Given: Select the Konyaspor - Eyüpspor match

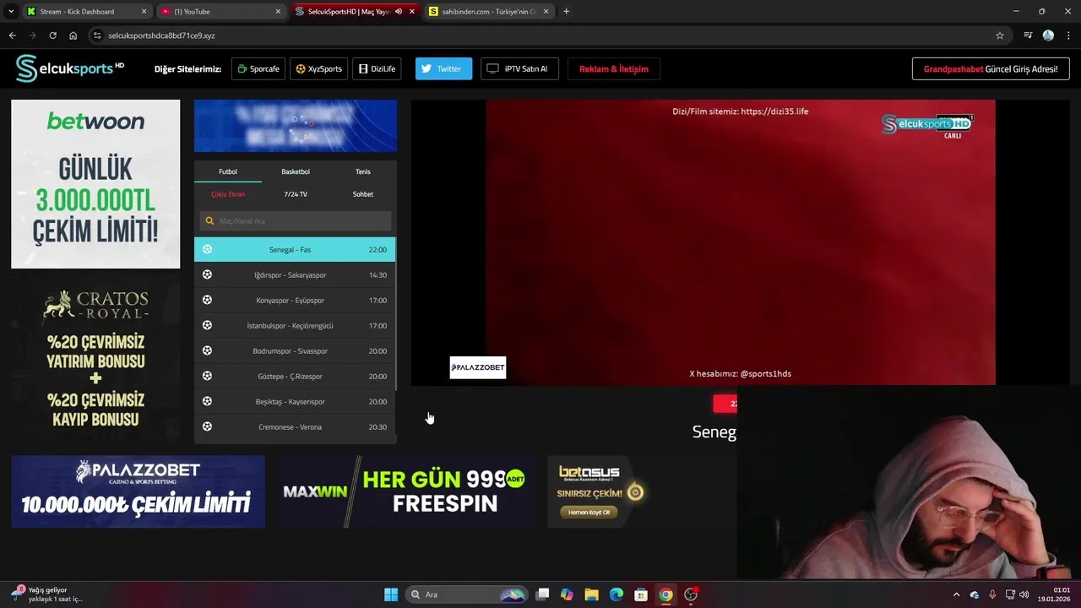Looking at the screenshot, I should pyautogui.click(x=295, y=300).
